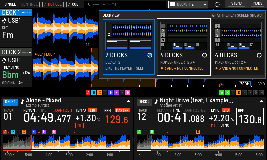267x160 pixels.
Task: Trigger Deck 2 empty hot cue E pad
Action: click(244, 93)
